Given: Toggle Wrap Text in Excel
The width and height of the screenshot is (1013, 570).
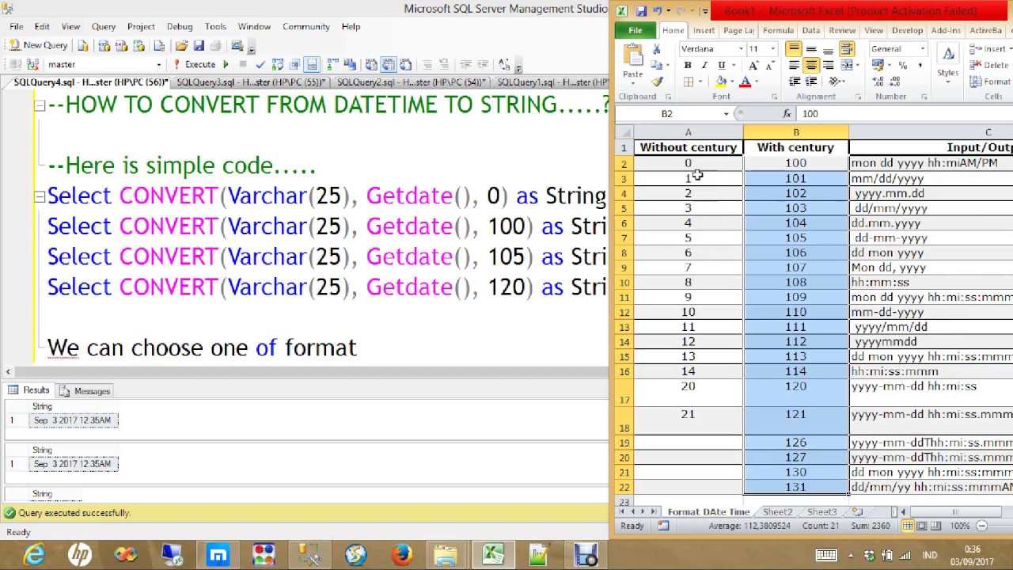Looking at the screenshot, I should tap(846, 49).
